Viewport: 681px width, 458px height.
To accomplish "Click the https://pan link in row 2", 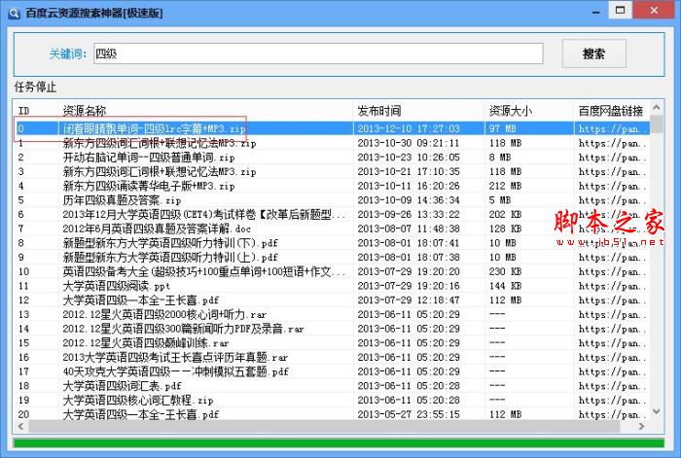I will [612, 158].
